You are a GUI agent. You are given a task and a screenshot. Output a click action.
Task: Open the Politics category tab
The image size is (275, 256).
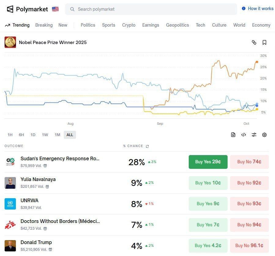[88, 25]
